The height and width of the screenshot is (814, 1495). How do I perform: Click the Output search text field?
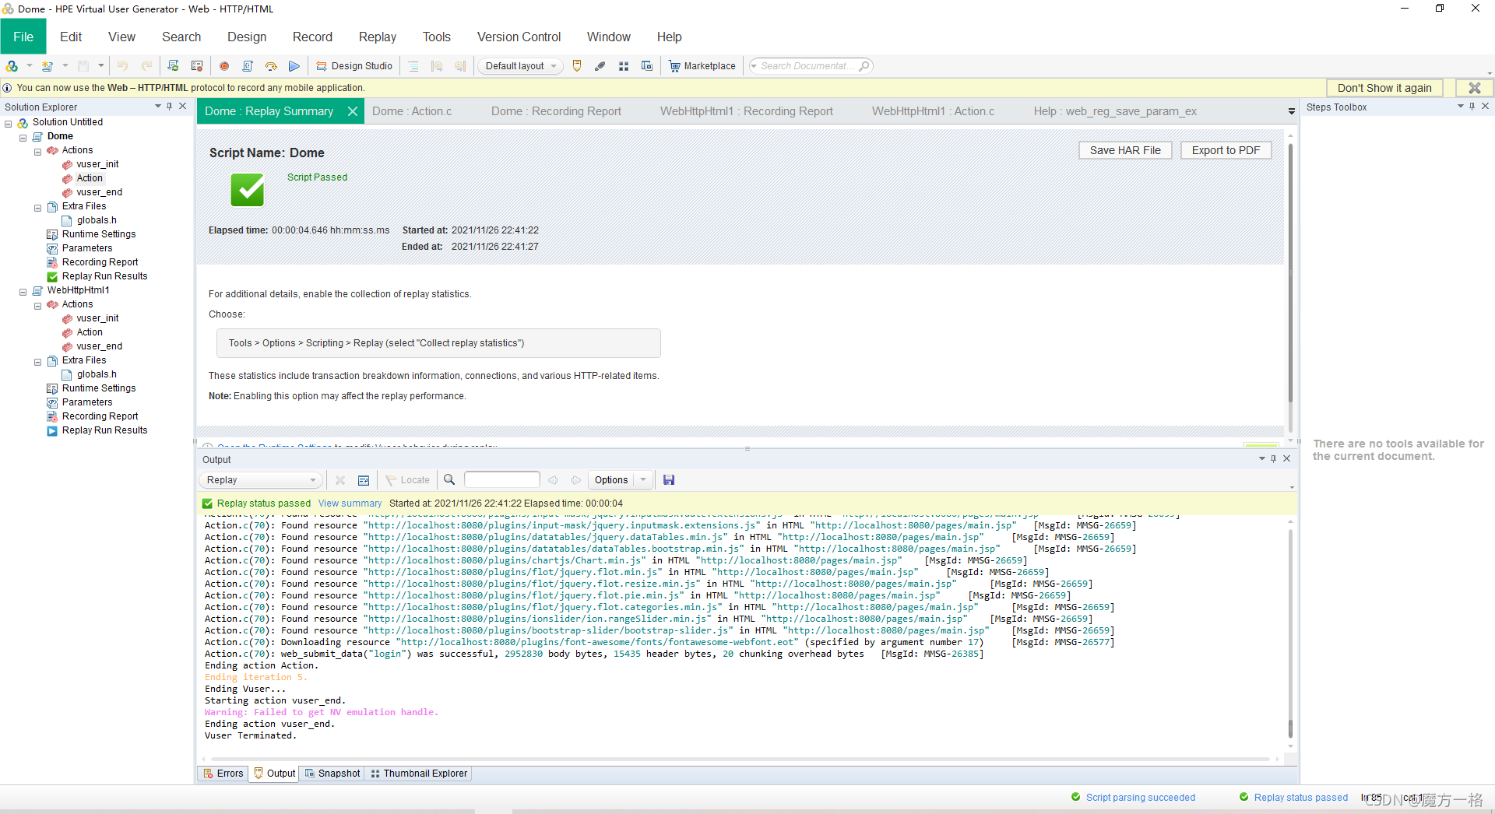pos(502,479)
